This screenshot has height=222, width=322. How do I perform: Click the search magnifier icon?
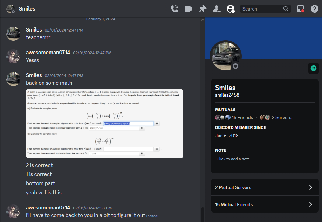tap(286, 9)
